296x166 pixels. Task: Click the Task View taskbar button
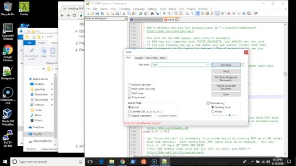click(x=90, y=161)
